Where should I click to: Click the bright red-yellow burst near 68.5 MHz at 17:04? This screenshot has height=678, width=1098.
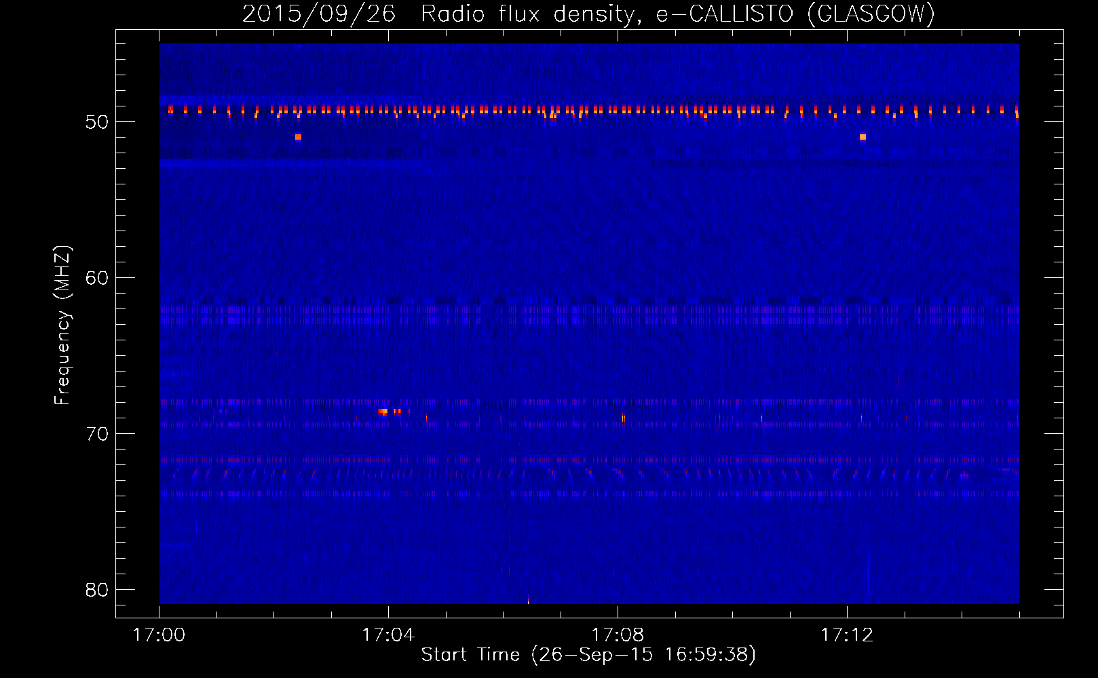coord(383,412)
